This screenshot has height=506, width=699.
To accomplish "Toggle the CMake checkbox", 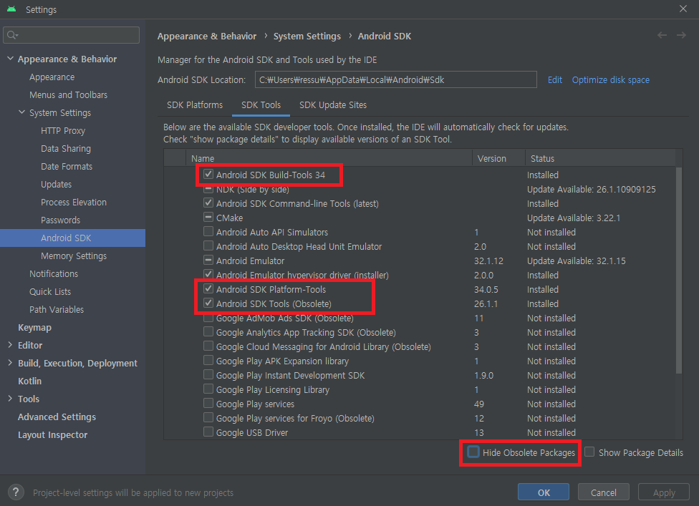I will tap(208, 217).
